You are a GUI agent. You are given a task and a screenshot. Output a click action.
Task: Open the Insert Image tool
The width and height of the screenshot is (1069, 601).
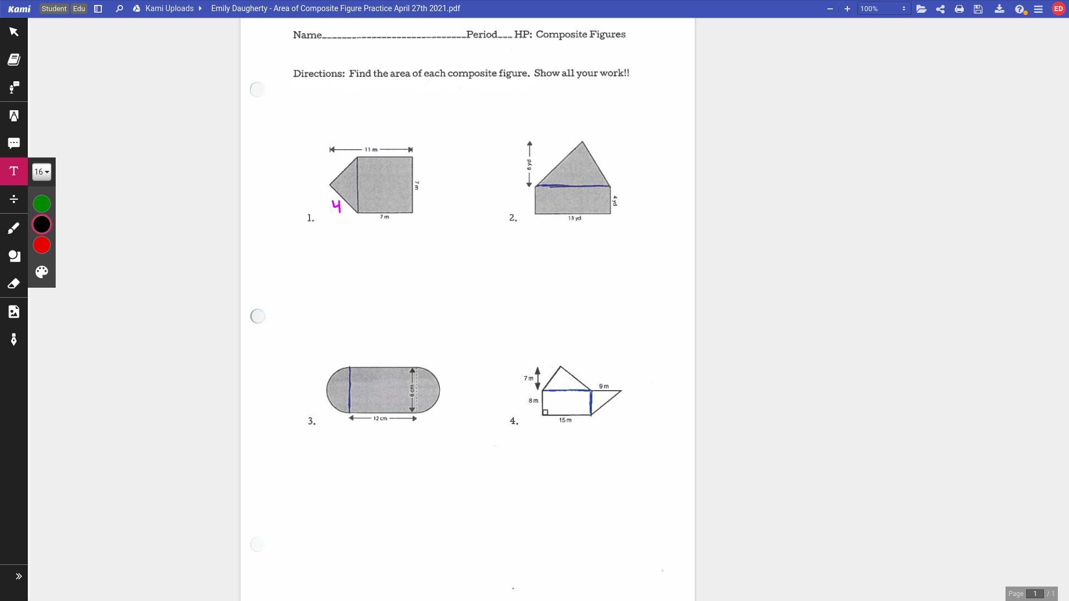pyautogui.click(x=14, y=312)
